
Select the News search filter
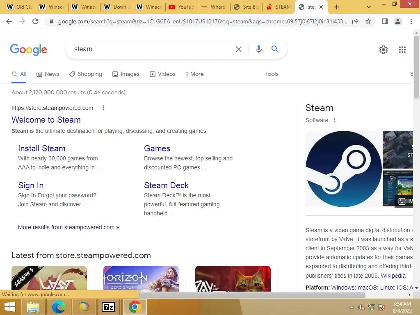pos(48,74)
